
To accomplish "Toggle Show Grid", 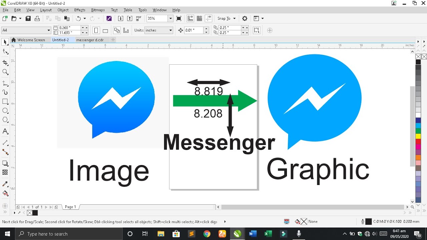I will pos(199,19).
